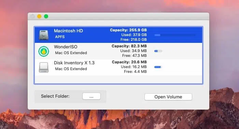Click the Disk Inventory X usage bar

tap(158, 67)
